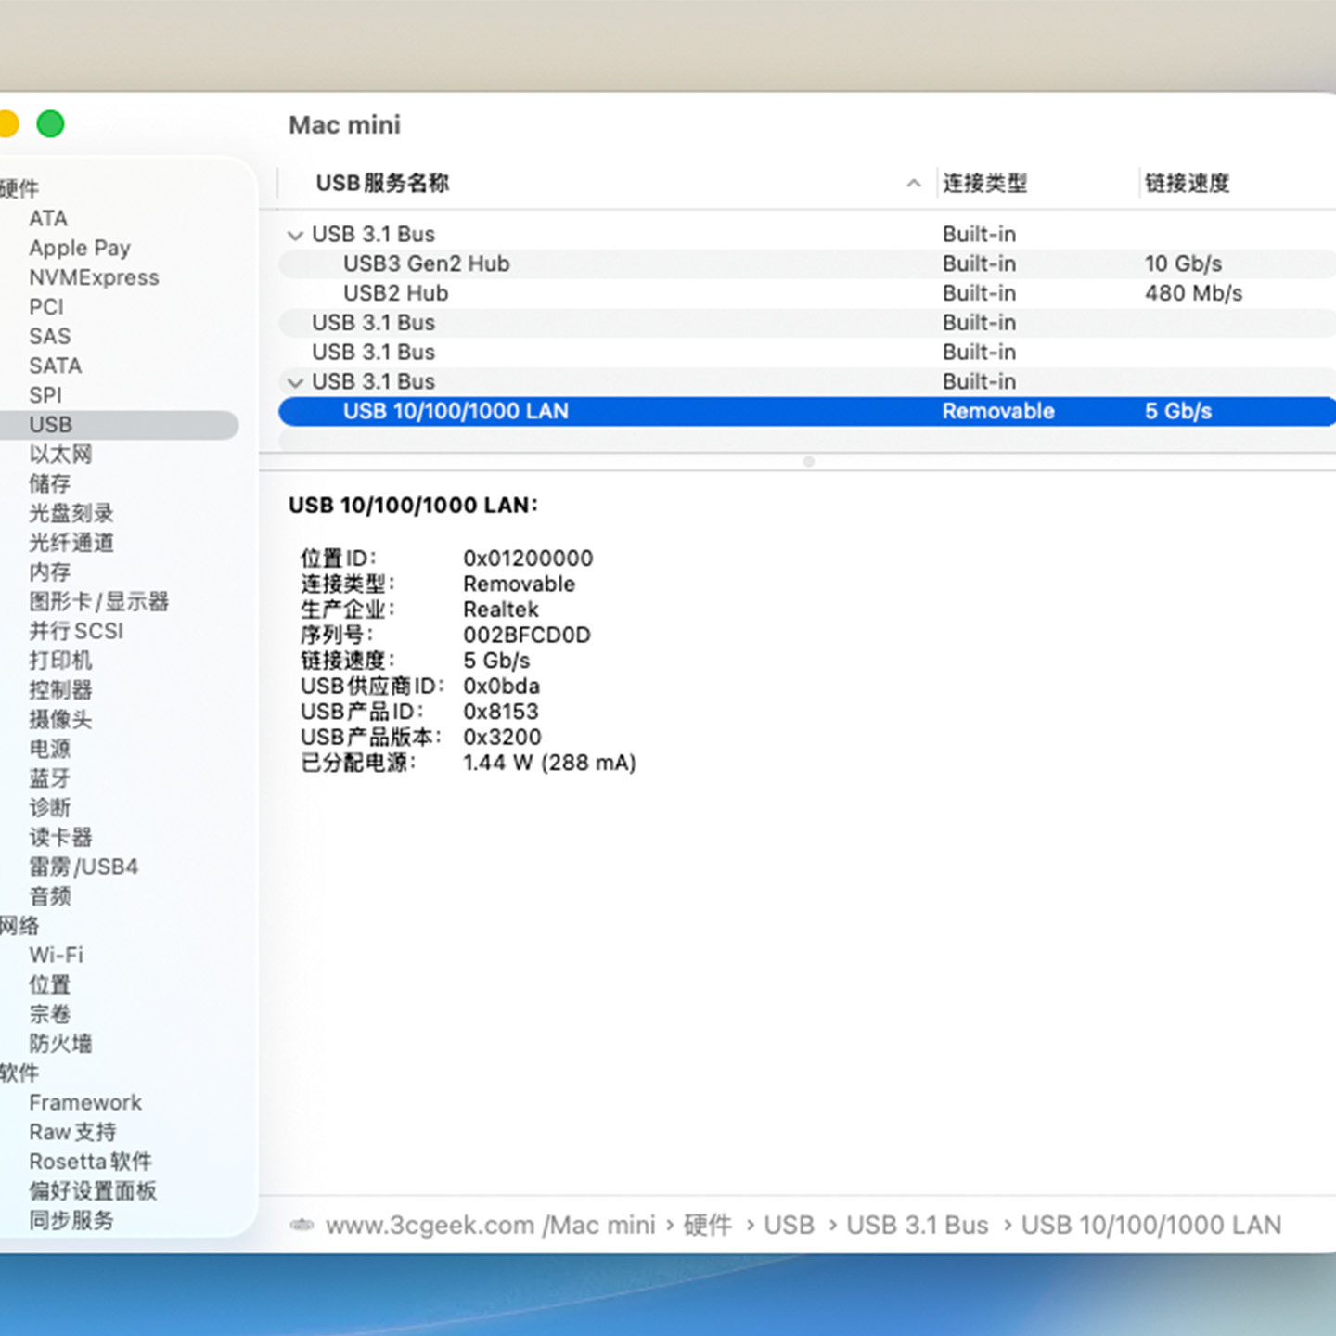Click the product ID value 0x8153
The image size is (1336, 1336).
pos(501,712)
